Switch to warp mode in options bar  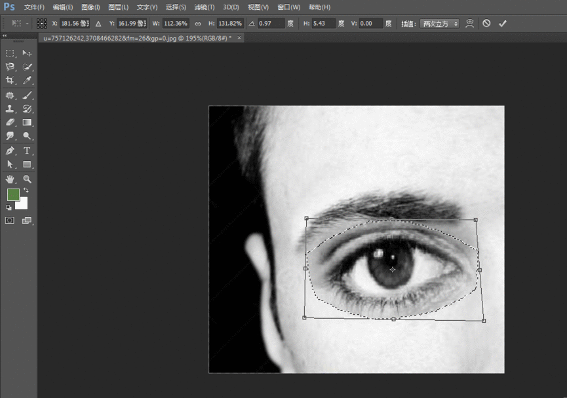469,23
